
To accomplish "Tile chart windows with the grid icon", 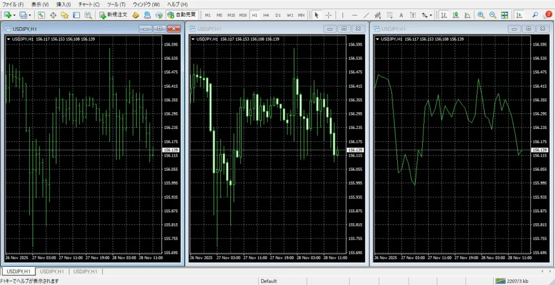I will point(505,15).
